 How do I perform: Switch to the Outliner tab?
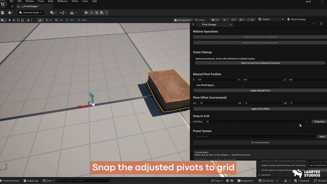click(x=266, y=19)
